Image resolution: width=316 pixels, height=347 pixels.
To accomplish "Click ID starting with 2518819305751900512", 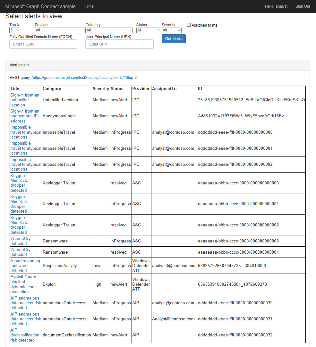I will coord(251,100).
